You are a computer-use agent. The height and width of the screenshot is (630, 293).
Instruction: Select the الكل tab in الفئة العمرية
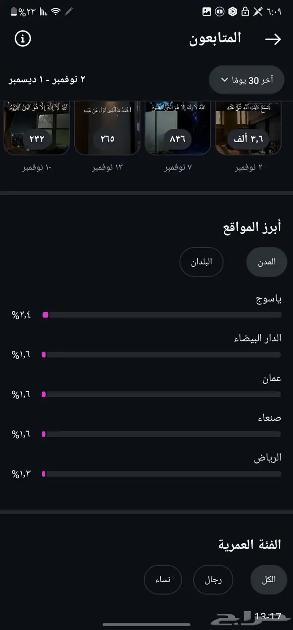[268, 580]
